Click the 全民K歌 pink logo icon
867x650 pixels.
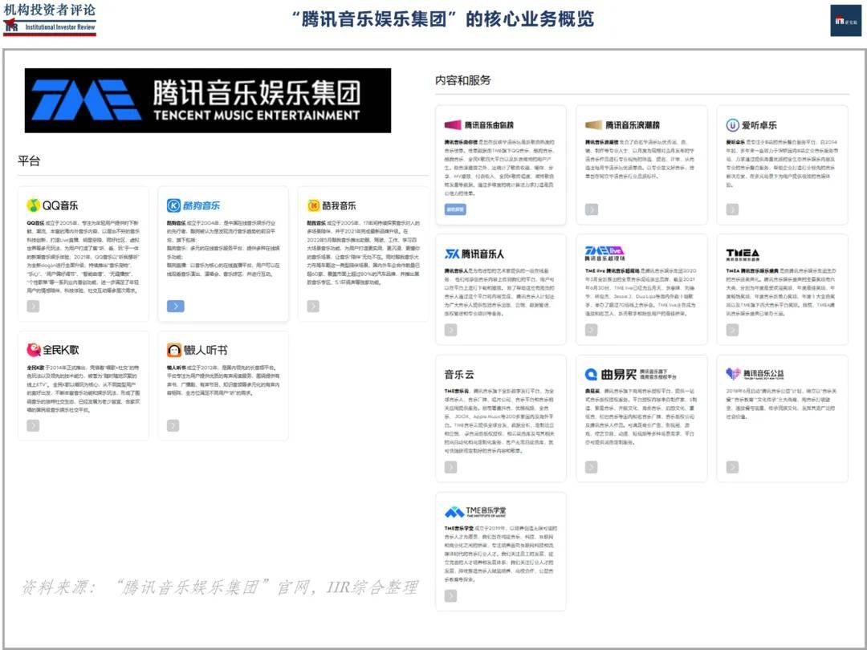tap(33, 349)
